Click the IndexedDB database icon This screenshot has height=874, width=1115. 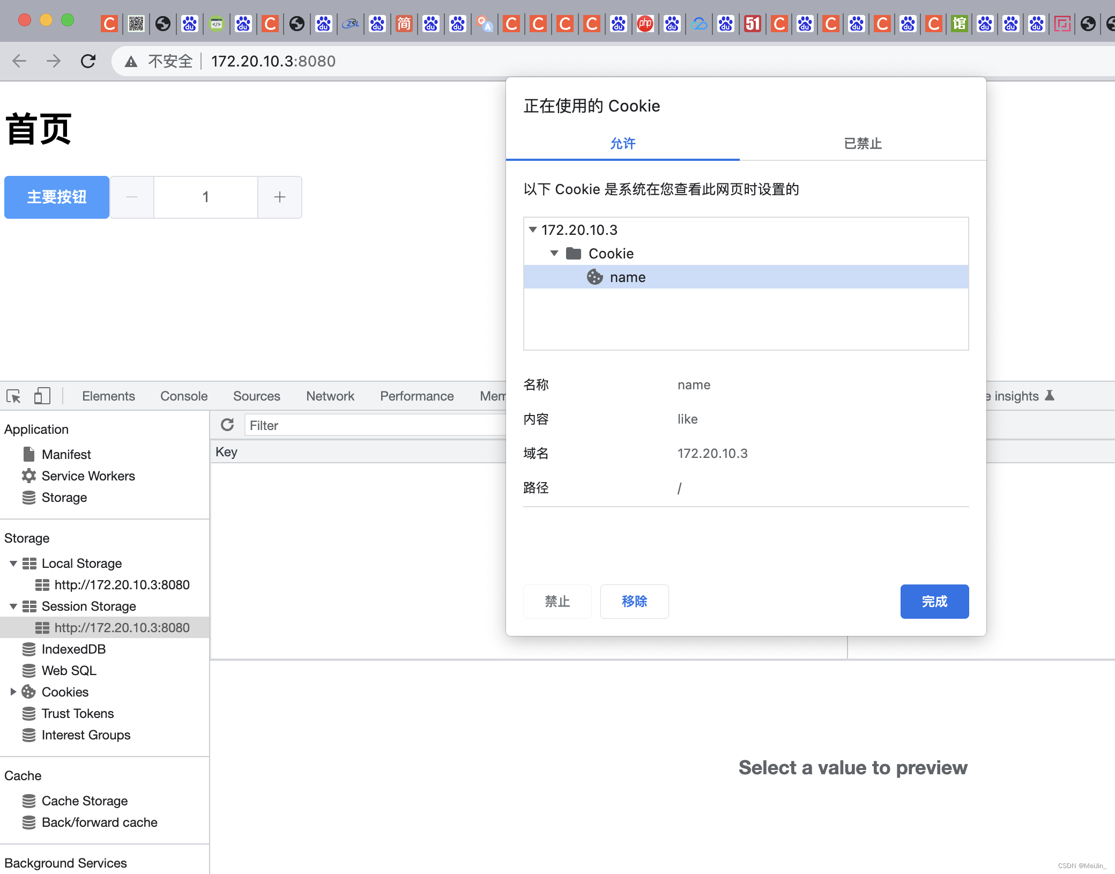29,649
